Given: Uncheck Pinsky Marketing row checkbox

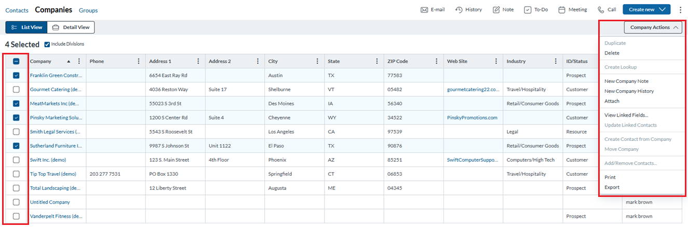Looking at the screenshot, I should point(16,118).
